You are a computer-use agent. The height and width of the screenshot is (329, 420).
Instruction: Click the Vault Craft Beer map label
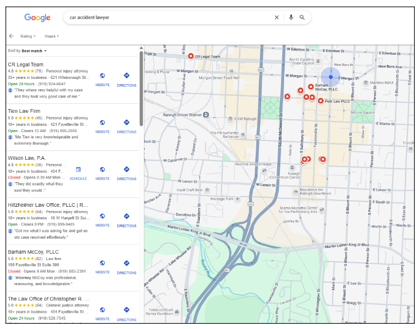click(190, 190)
